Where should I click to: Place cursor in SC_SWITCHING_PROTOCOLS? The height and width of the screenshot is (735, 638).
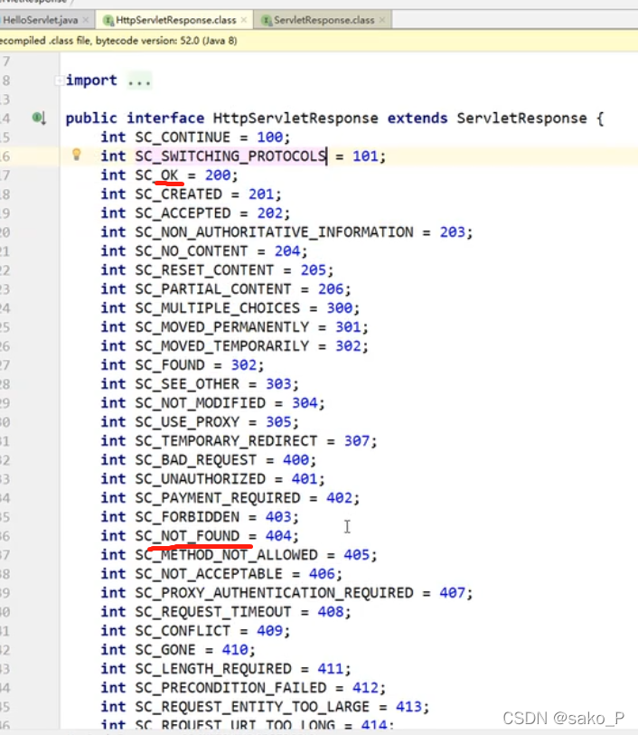[x=230, y=156]
